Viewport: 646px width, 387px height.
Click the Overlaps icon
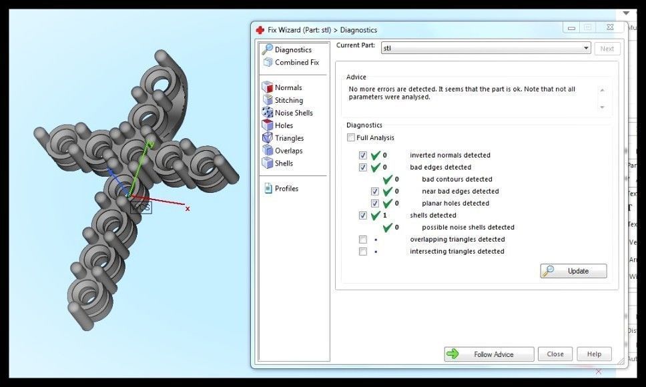pyautogui.click(x=268, y=150)
